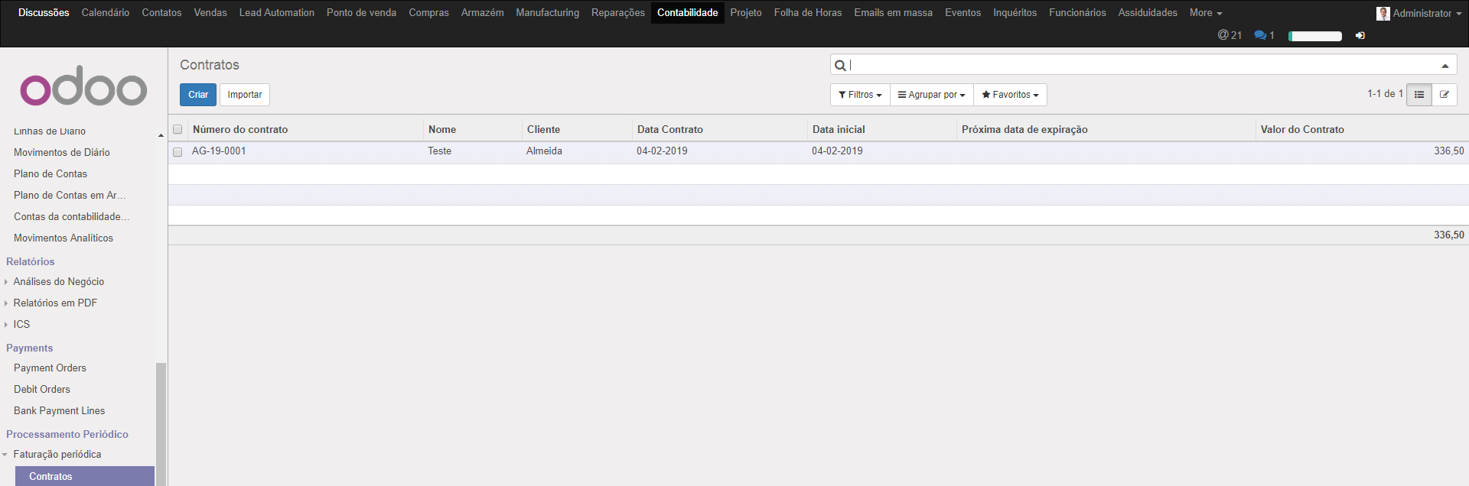Collapse advanced search options arrow
The height and width of the screenshot is (486, 1469).
(x=1445, y=66)
